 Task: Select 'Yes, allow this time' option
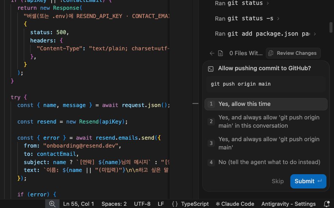tap(266, 104)
